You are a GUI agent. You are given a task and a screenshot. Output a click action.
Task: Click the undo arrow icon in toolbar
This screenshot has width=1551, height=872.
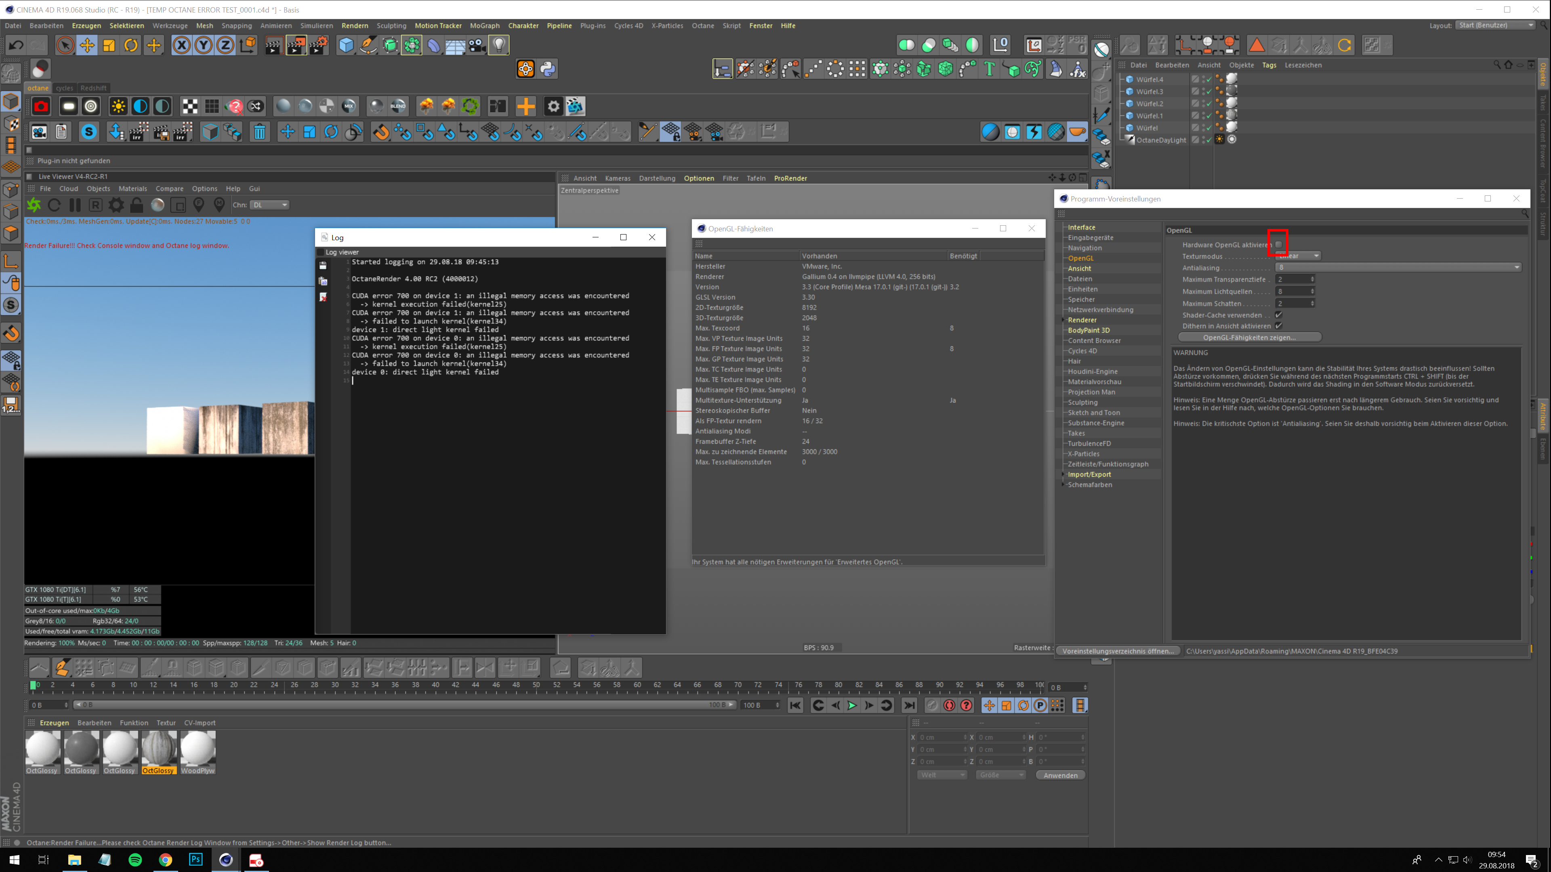(x=16, y=45)
